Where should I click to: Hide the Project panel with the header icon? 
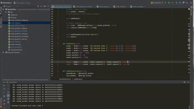(48, 6)
